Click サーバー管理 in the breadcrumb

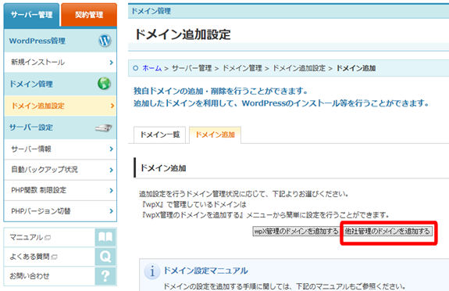point(191,68)
